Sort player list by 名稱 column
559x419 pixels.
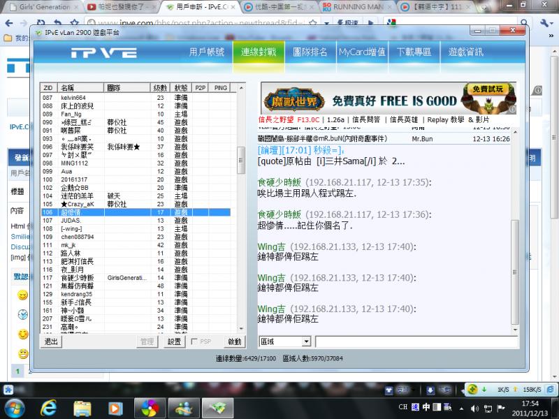pos(80,88)
